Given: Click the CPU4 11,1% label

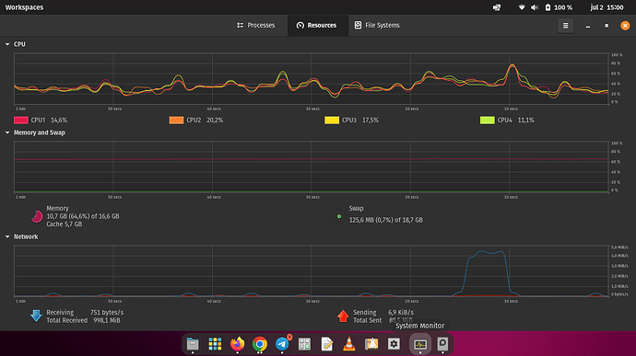Looking at the screenshot, I should click(515, 121).
